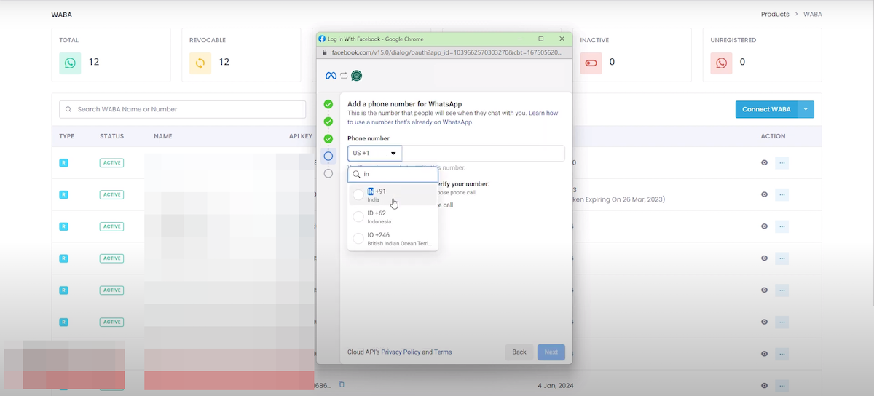The image size is (874, 396).
Task: Click the country search box containing "in"
Action: coord(393,175)
